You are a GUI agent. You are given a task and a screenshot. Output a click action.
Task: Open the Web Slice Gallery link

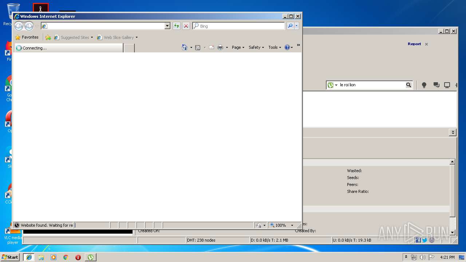click(117, 37)
